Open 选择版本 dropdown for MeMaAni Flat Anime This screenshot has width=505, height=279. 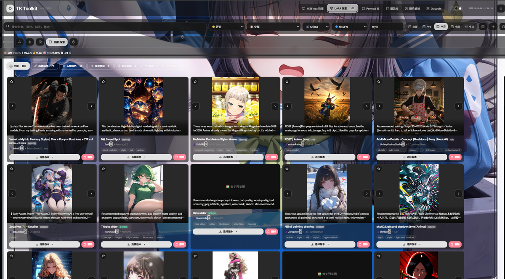click(x=228, y=157)
